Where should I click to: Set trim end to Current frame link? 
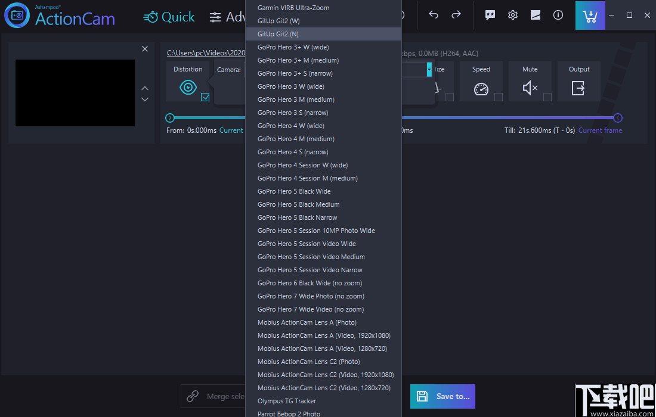click(600, 130)
